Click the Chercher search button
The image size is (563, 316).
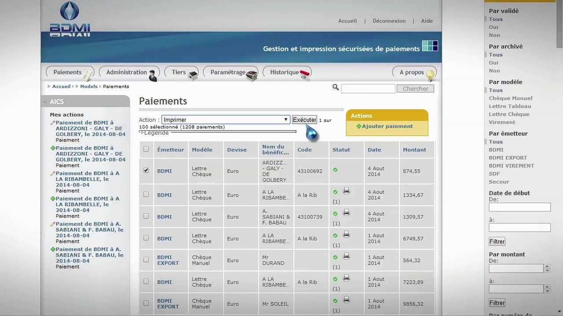click(x=415, y=89)
